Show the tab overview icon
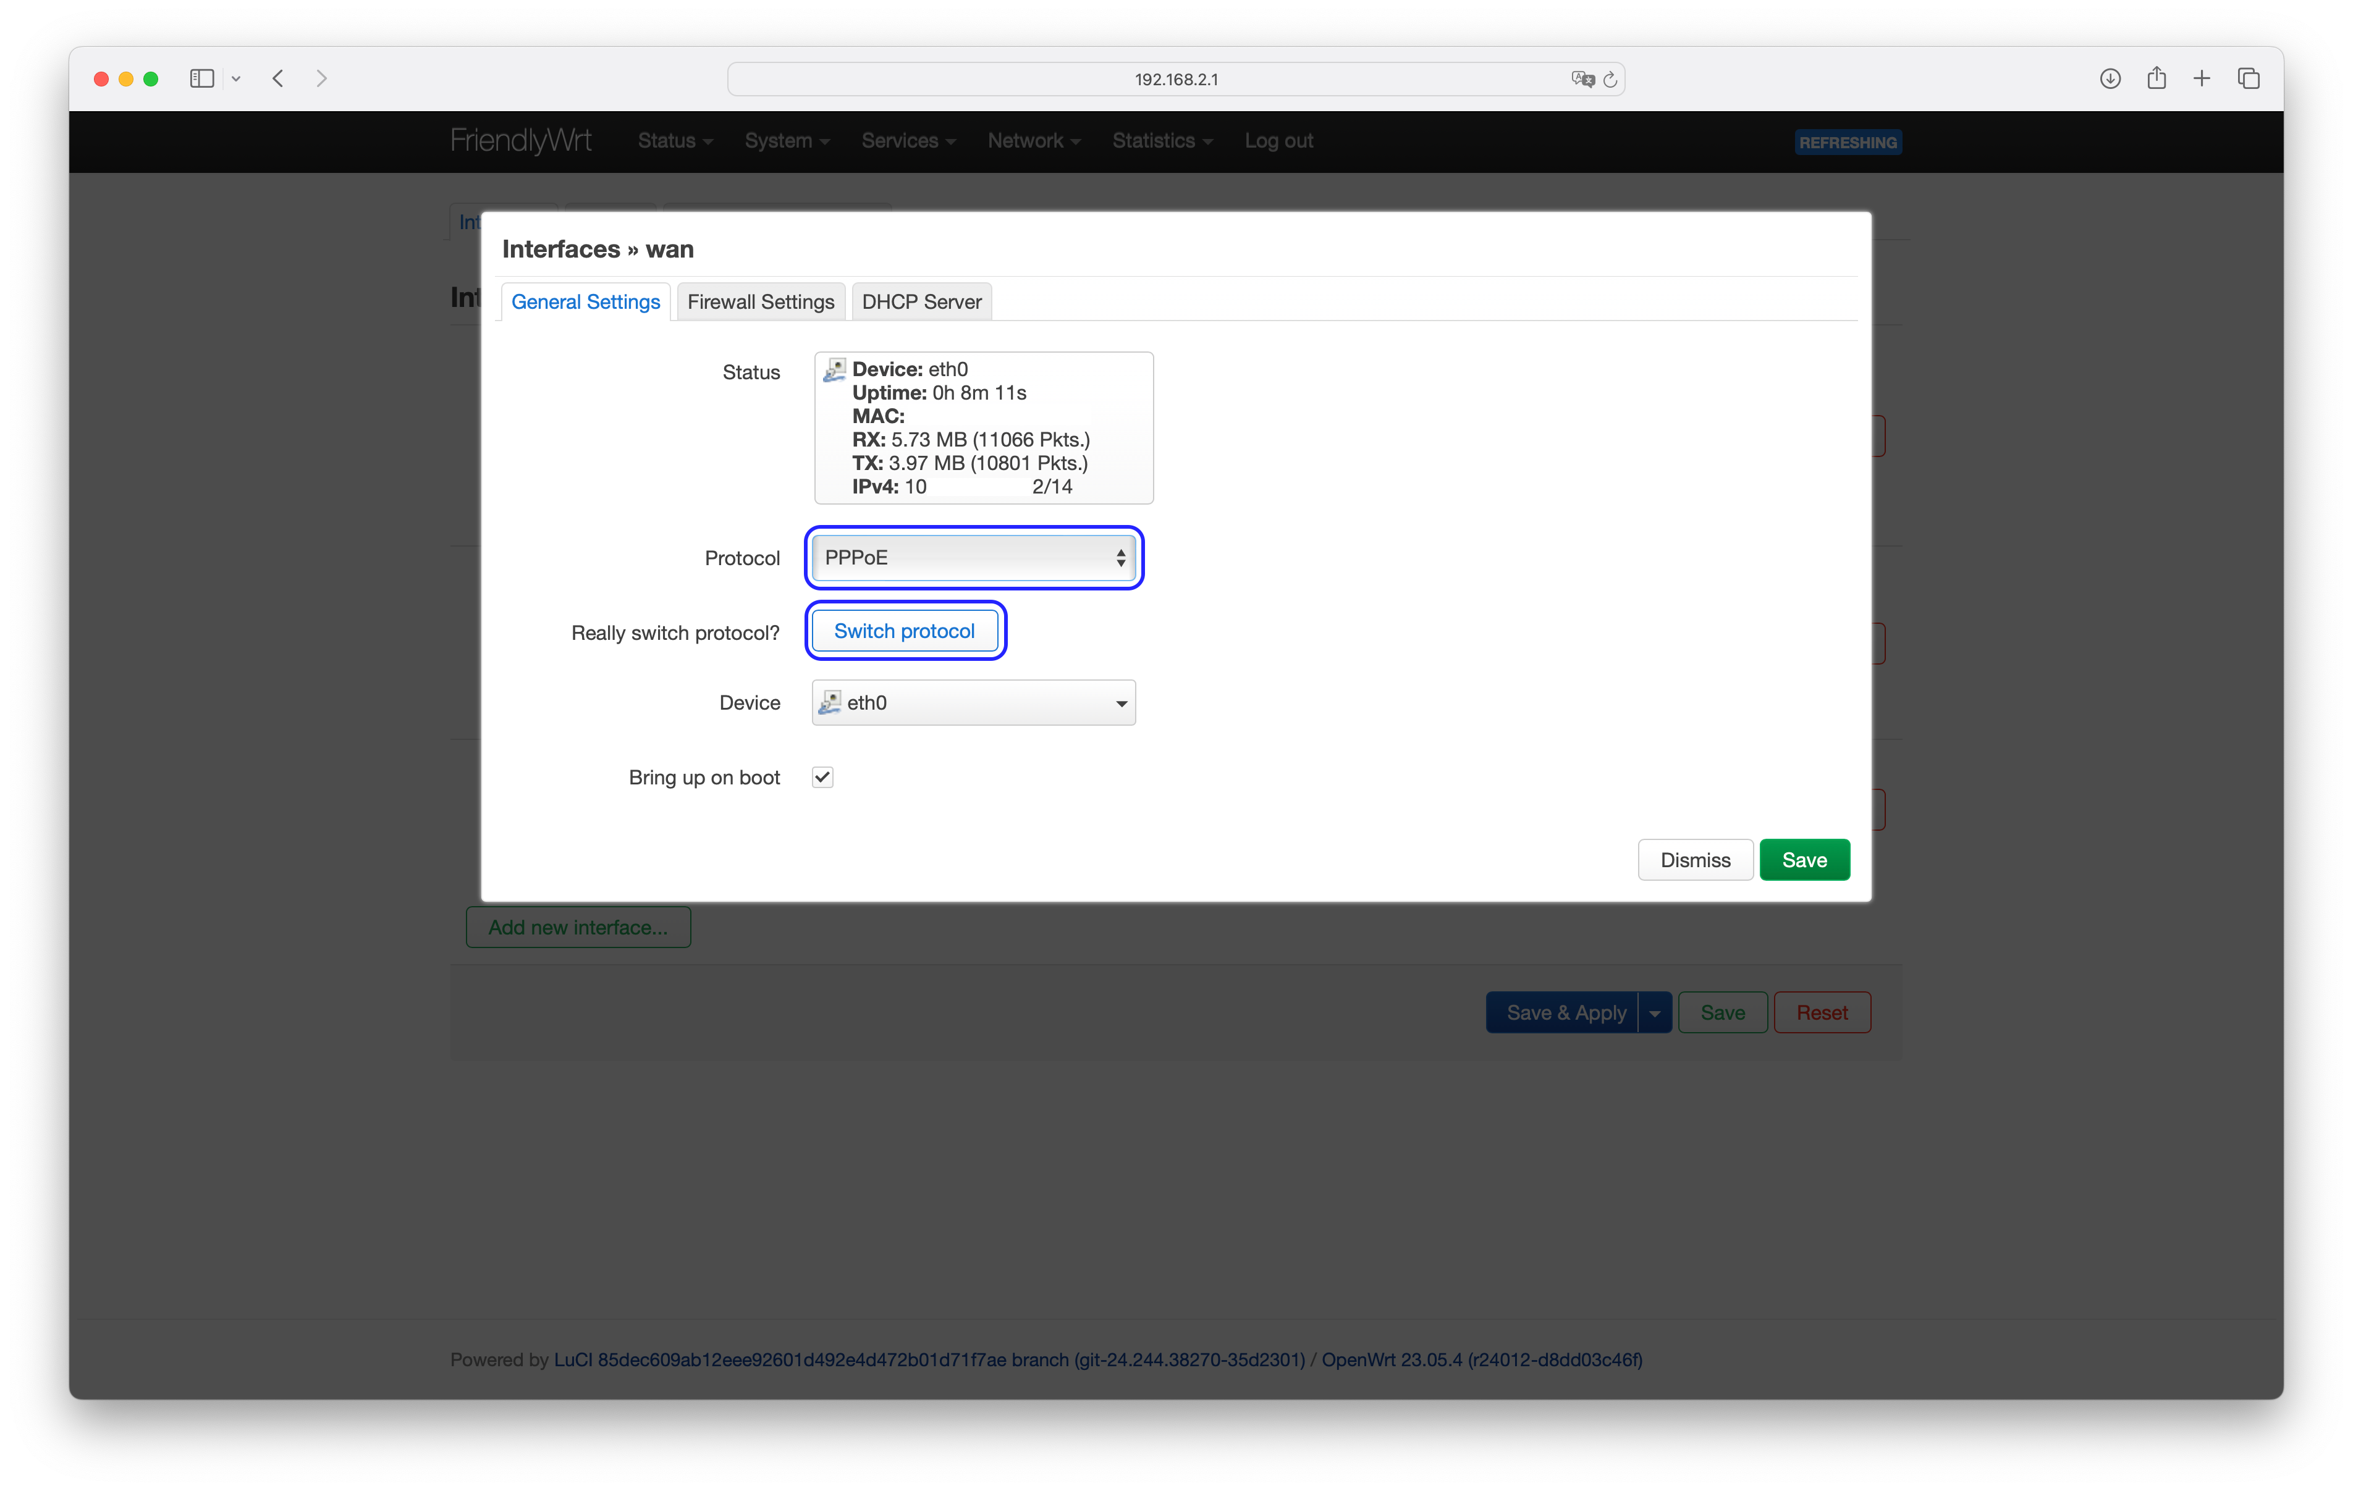 2249,78
